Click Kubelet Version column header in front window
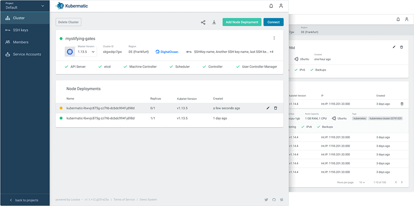The image size is (414, 206). pyautogui.click(x=187, y=98)
